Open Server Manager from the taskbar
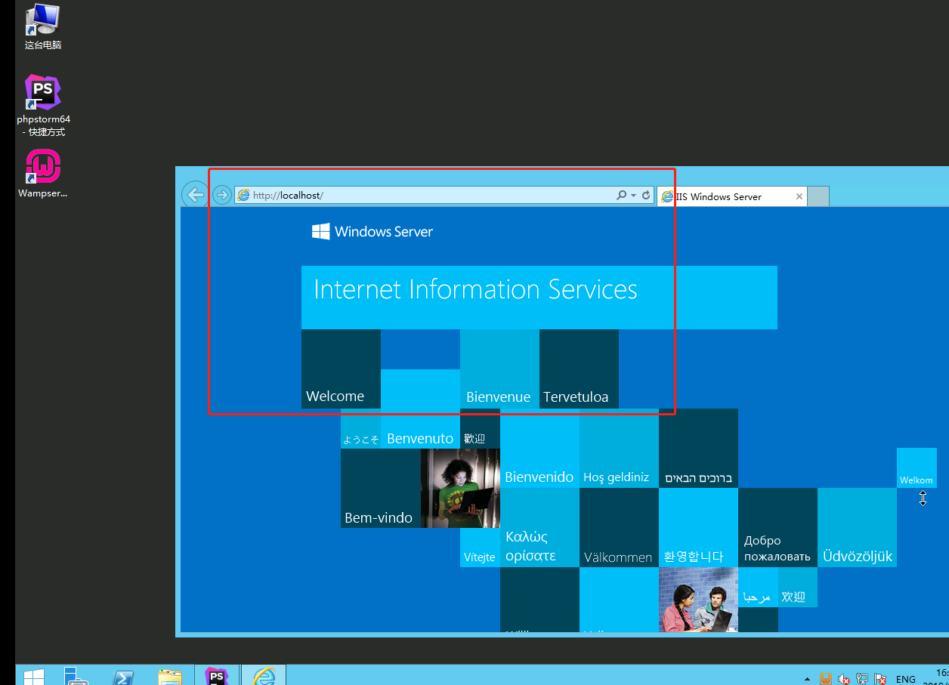 pos(76,675)
